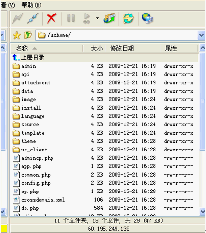Image resolution: width=206 pixels, height=233 pixels.
Task: Click the remote list scroll up arrow
Action: (203, 48)
